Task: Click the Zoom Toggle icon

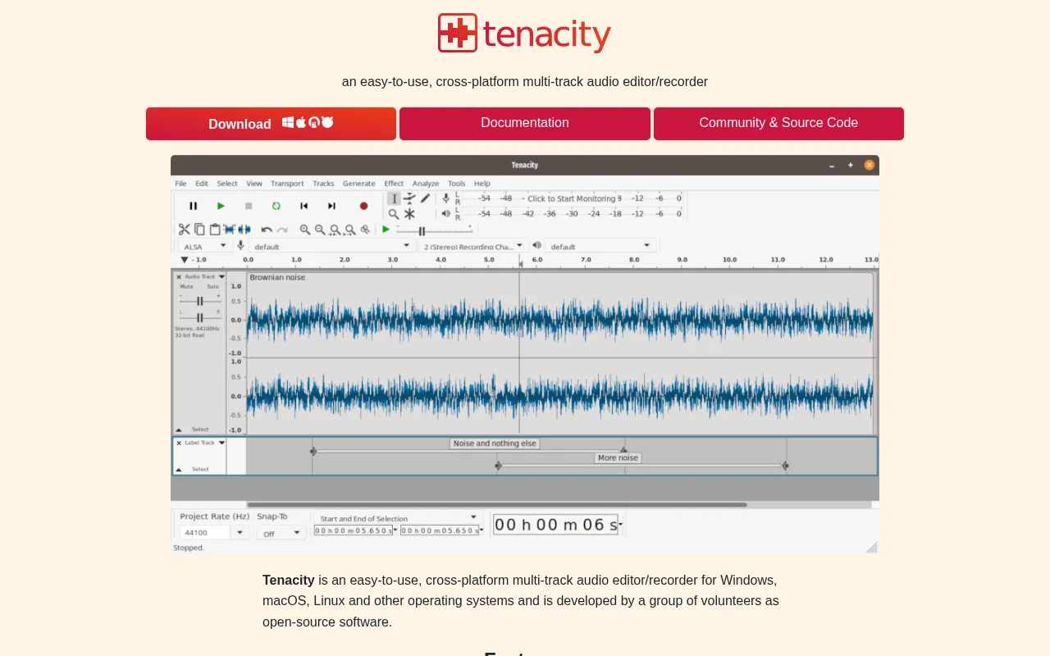Action: tap(365, 230)
